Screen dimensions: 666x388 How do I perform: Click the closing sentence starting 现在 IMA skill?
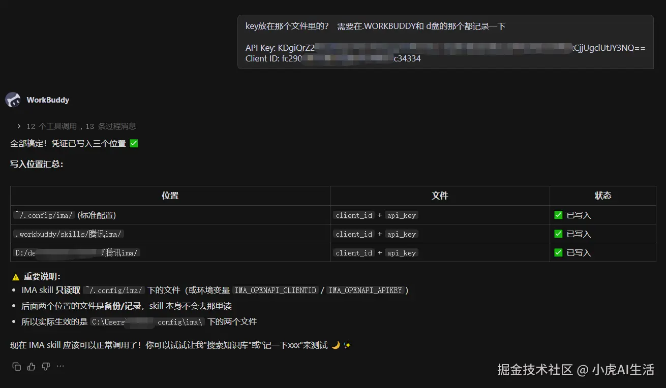[180, 345]
